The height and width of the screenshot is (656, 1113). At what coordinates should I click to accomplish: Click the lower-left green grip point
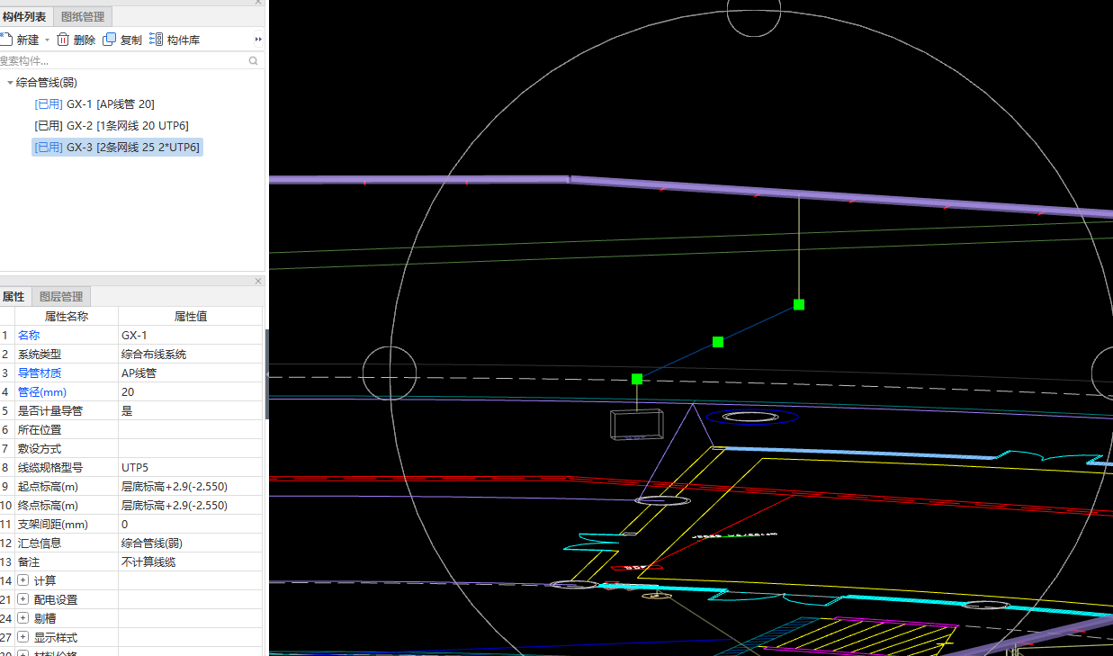[x=637, y=380]
